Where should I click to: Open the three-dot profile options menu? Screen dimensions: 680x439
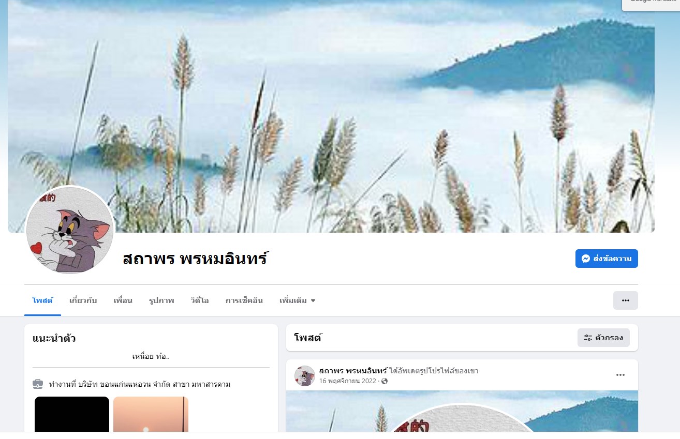pos(625,300)
